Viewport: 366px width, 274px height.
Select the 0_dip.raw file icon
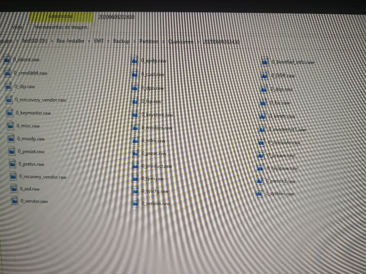click(x=8, y=87)
